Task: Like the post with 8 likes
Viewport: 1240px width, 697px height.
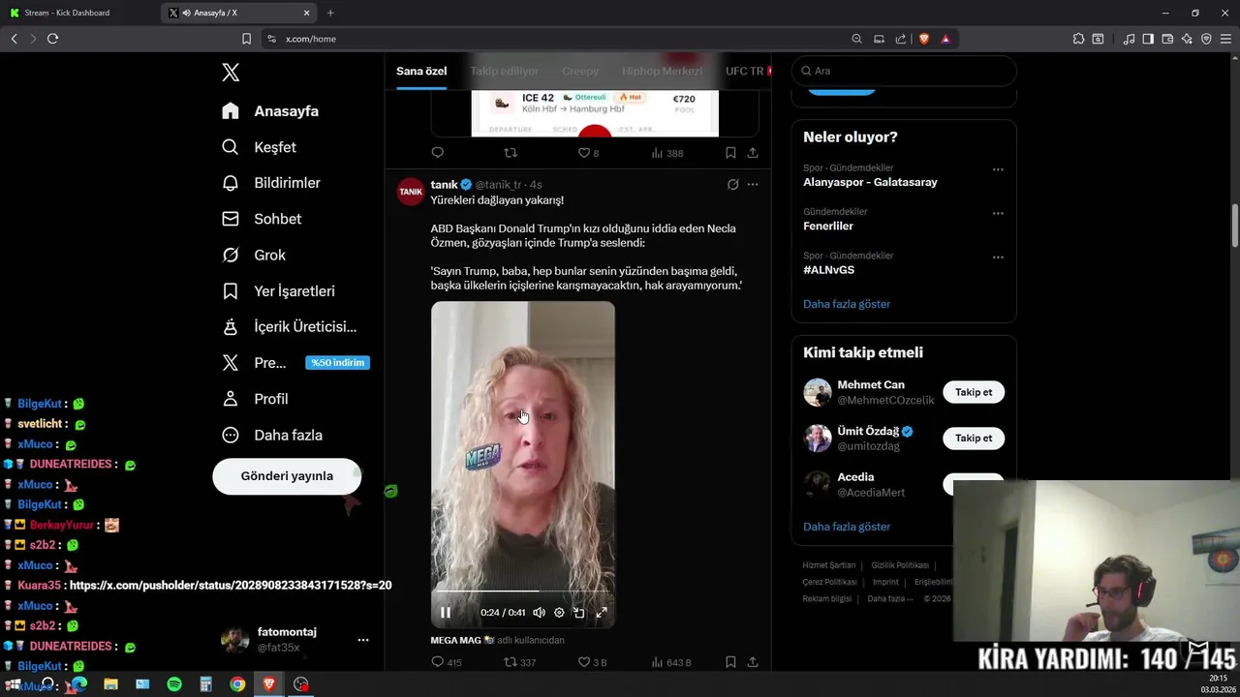Action: coord(588,153)
